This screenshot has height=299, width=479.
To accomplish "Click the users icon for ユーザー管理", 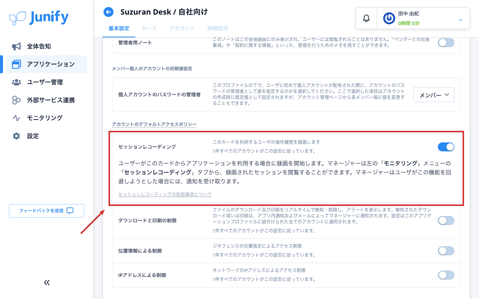I will click(x=16, y=82).
